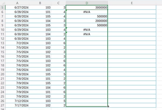Click the #N/A cell in row 11
Image resolution: width=162 pixels, height=110 pixels.
pyautogui.click(x=87, y=34)
